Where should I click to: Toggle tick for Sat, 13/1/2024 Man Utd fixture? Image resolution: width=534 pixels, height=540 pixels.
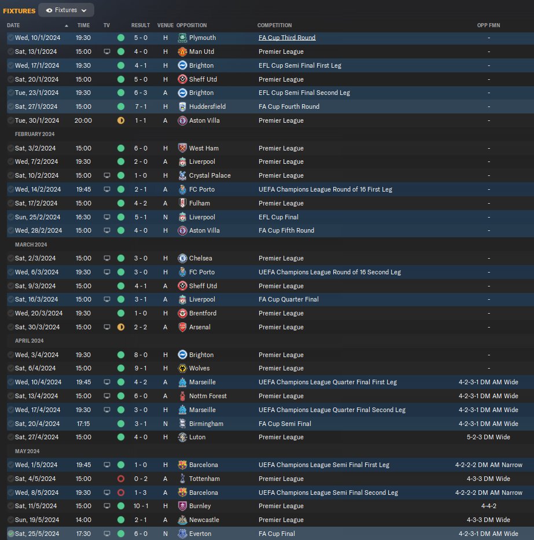point(10,52)
